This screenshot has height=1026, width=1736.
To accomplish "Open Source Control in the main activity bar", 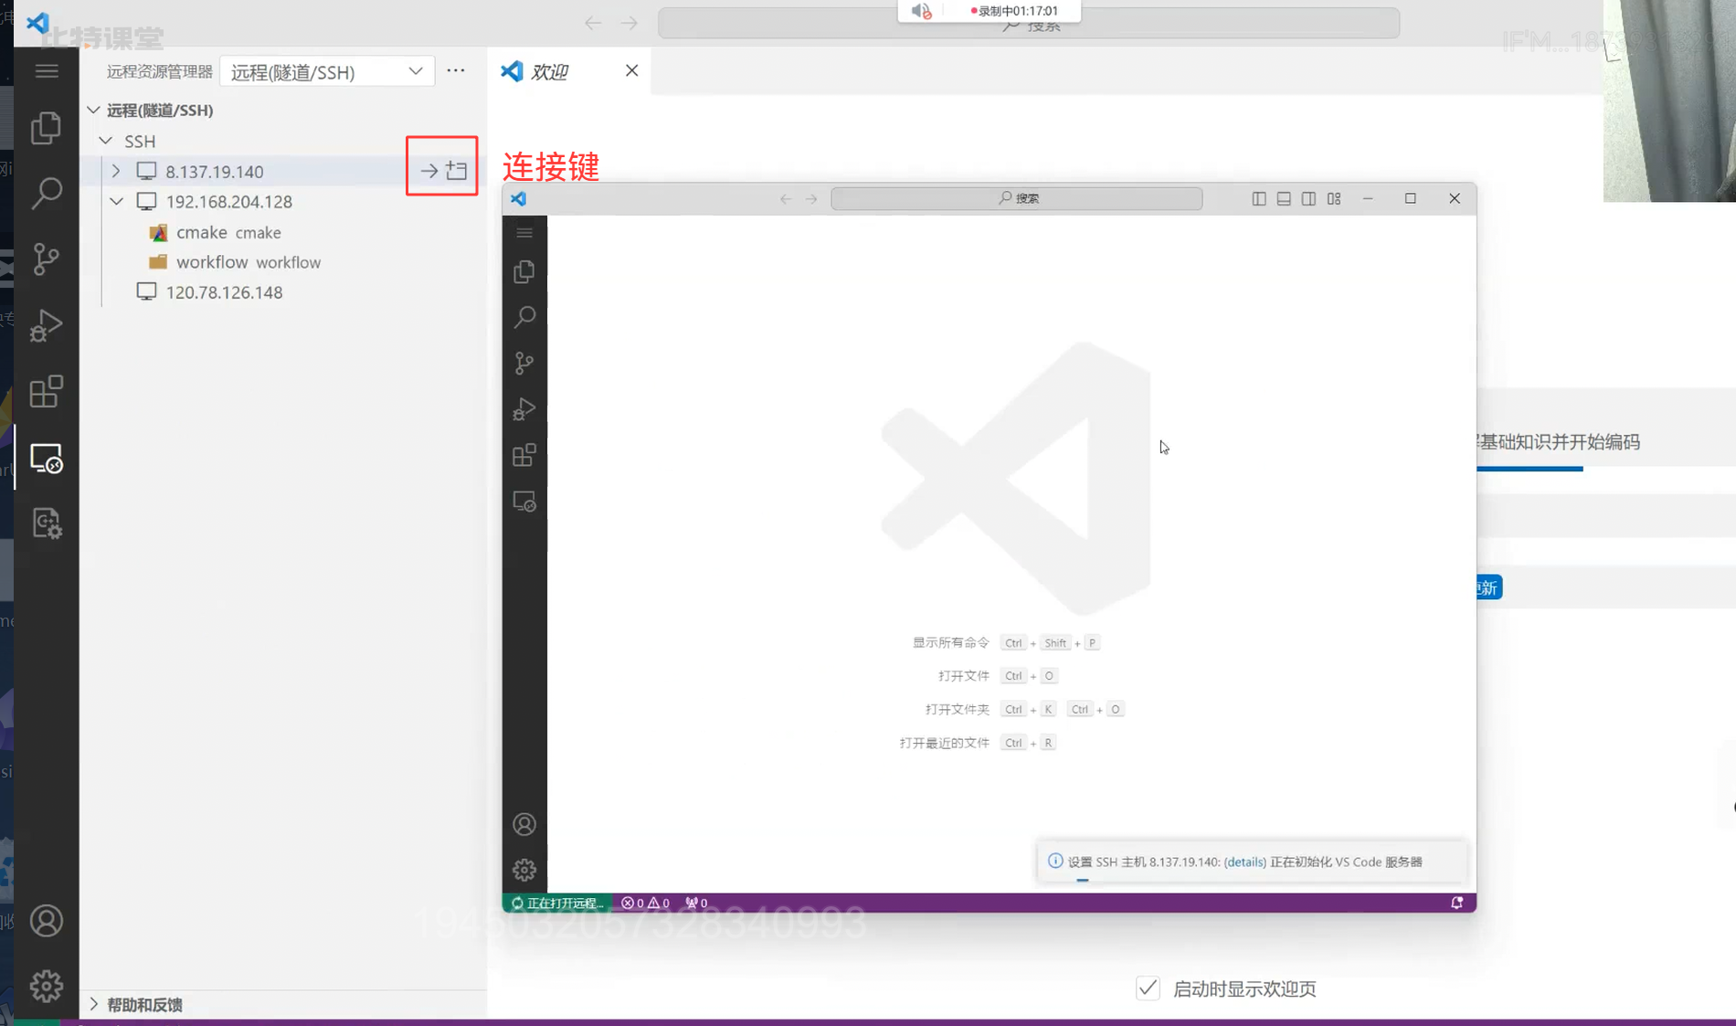I will [x=46, y=259].
